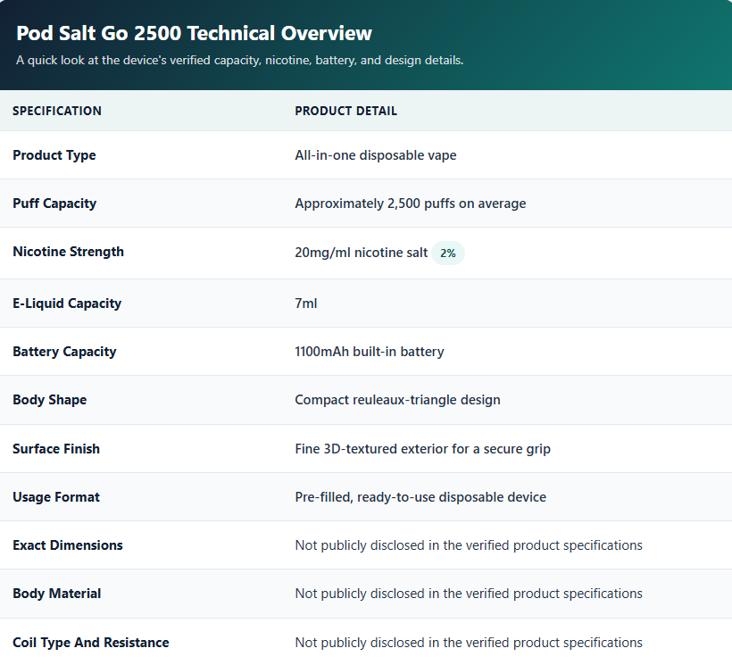Click '20mg/ml nicotine salt' text
The image size is (732, 665).
pos(361,253)
